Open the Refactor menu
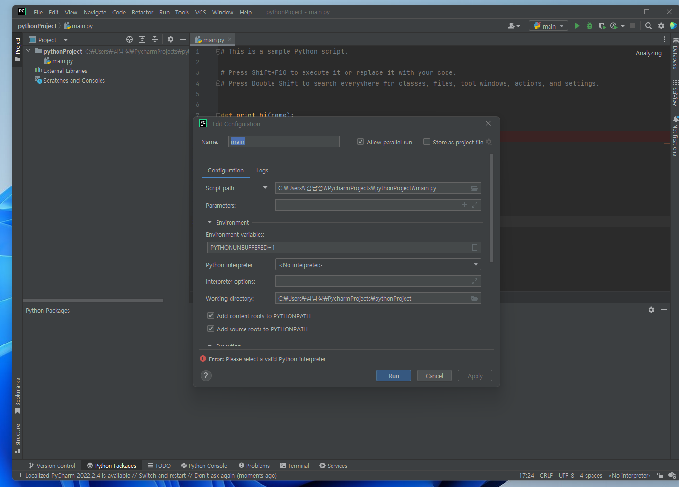This screenshot has height=487, width=679. point(143,12)
